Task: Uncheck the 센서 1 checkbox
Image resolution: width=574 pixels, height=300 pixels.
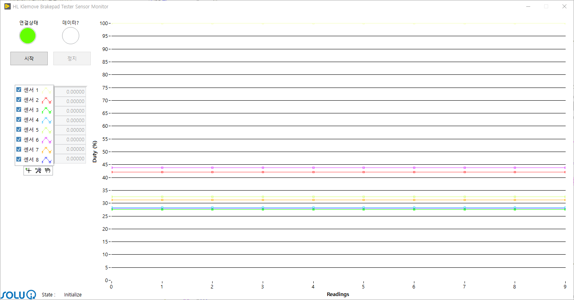Action: [19, 90]
